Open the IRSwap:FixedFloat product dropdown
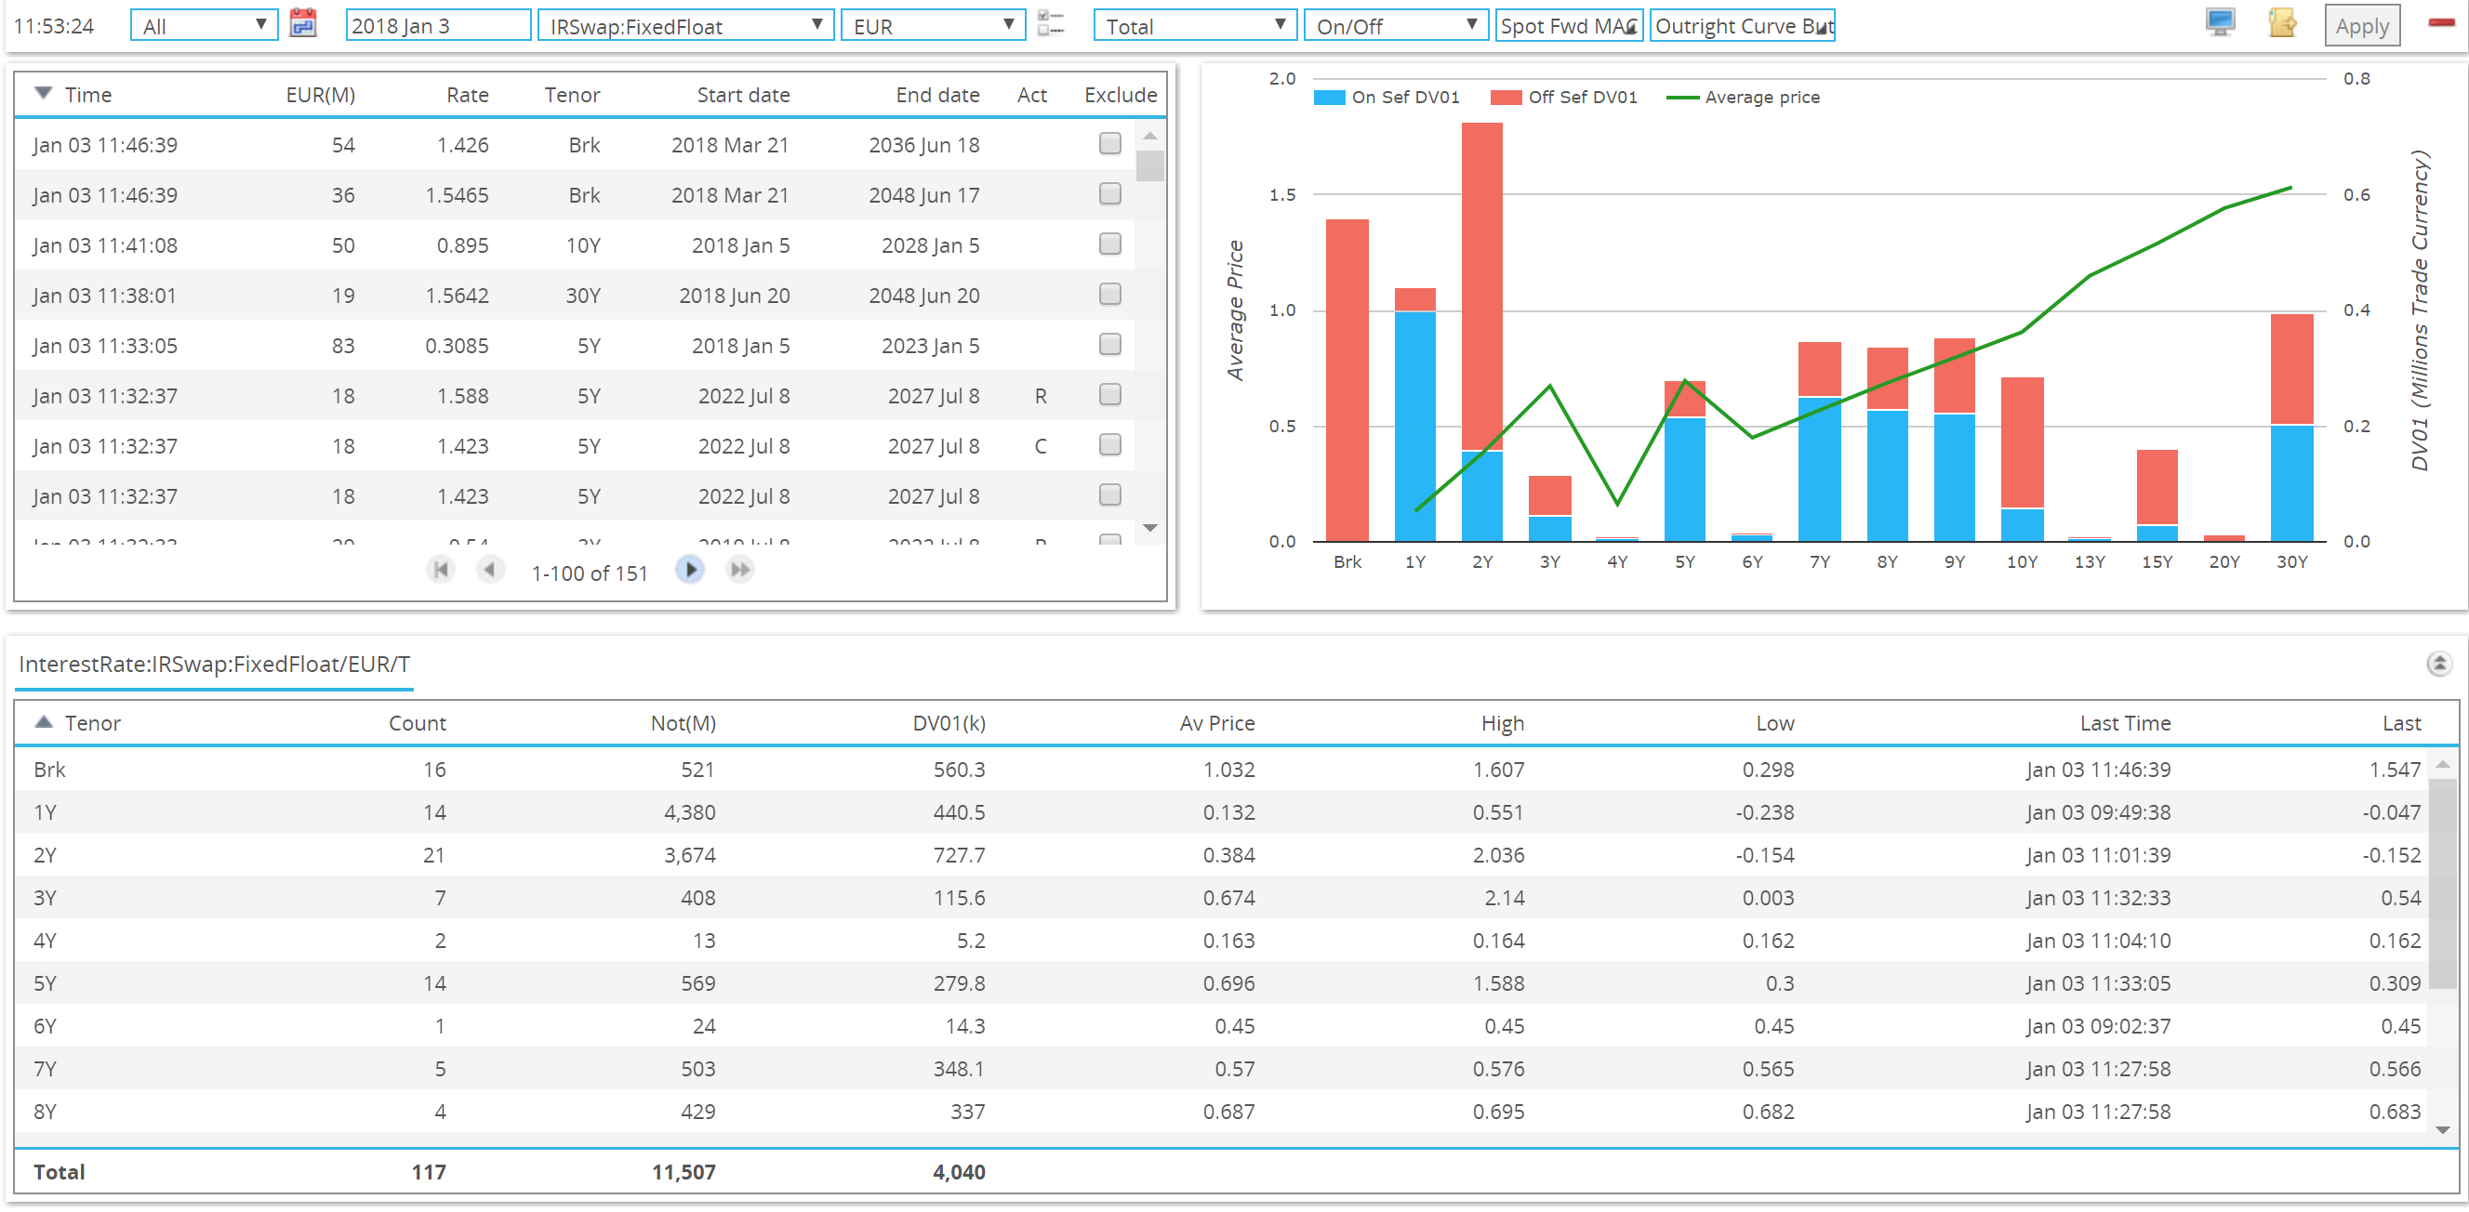 (x=684, y=26)
